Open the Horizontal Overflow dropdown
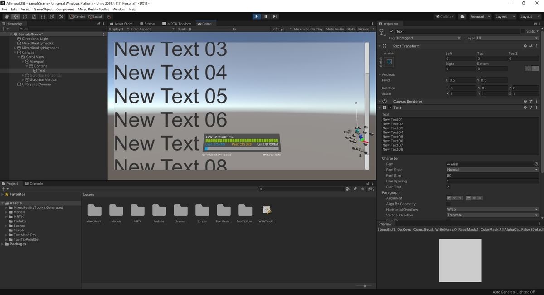Viewport: 544px width, 295px height. click(492, 210)
